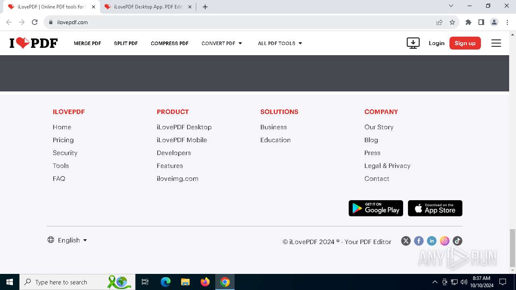Open a new browser tab
This screenshot has width=516, height=290.
click(x=205, y=7)
